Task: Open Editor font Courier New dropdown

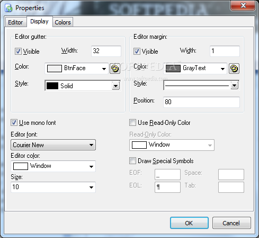Action: (53, 145)
